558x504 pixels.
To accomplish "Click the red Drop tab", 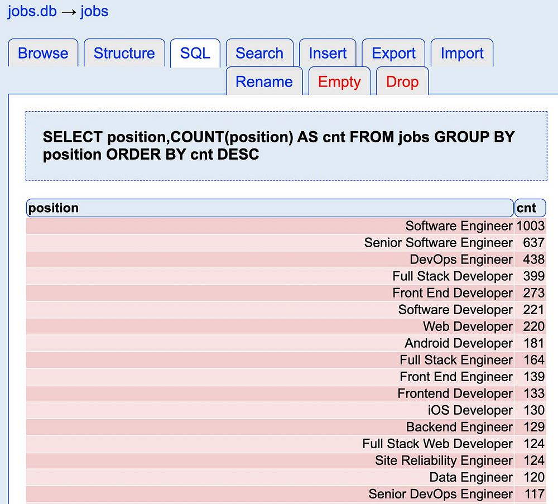I will click(x=402, y=82).
